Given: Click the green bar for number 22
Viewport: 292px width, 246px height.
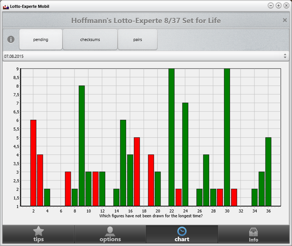Looking at the screenshot, I should click(171, 137).
